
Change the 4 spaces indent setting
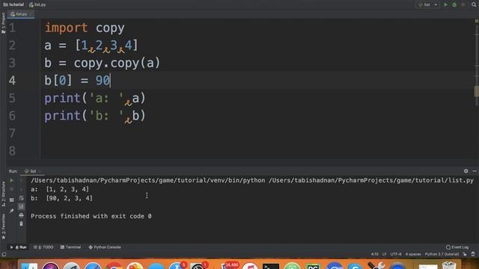click(x=413, y=254)
